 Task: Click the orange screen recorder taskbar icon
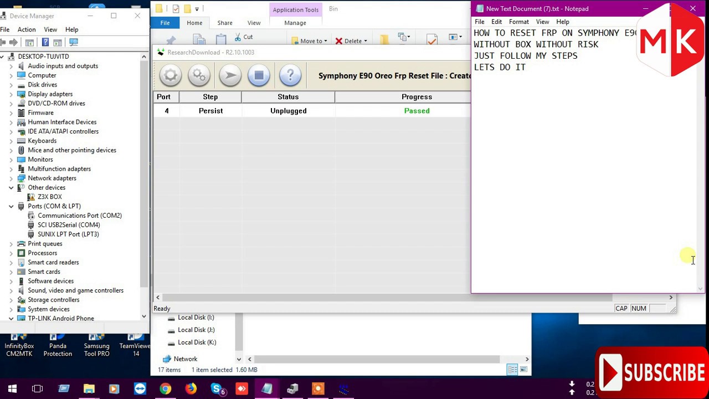pos(318,389)
